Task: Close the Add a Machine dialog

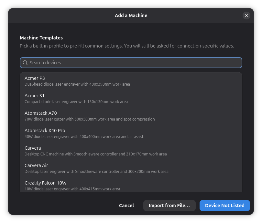Action: (x=246, y=16)
